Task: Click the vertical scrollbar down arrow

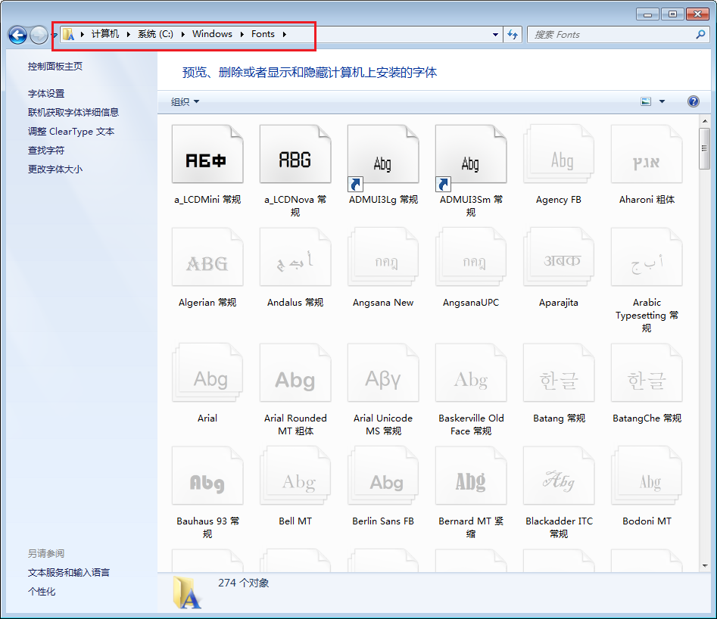Action: (704, 565)
